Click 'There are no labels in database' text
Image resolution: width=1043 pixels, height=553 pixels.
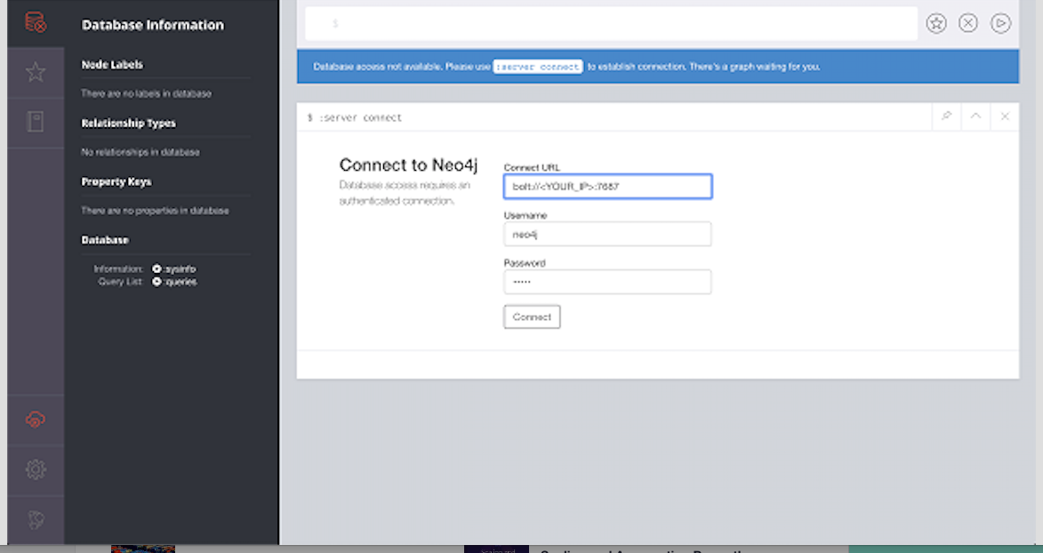click(147, 94)
